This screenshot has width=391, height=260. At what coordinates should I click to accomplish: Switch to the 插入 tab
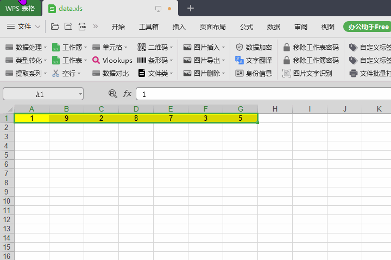(179, 27)
